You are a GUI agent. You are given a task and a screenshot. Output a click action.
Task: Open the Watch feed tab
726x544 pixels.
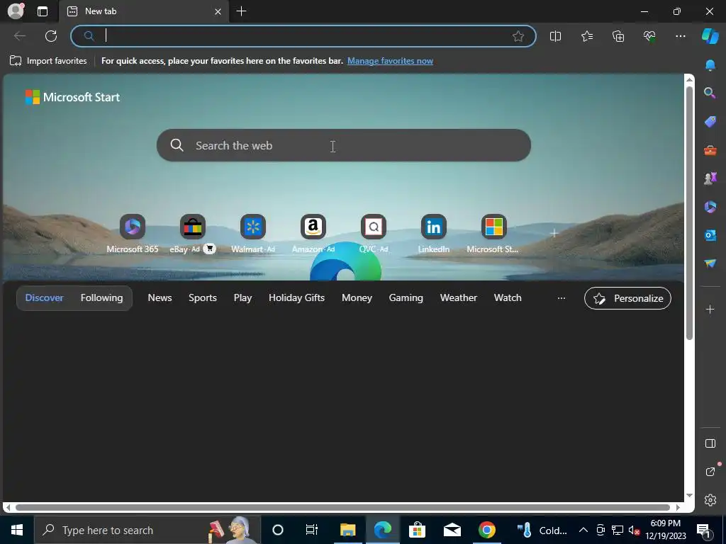pyautogui.click(x=508, y=298)
